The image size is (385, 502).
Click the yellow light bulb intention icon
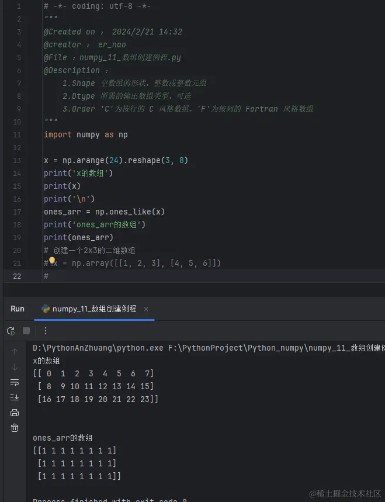pyautogui.click(x=52, y=261)
